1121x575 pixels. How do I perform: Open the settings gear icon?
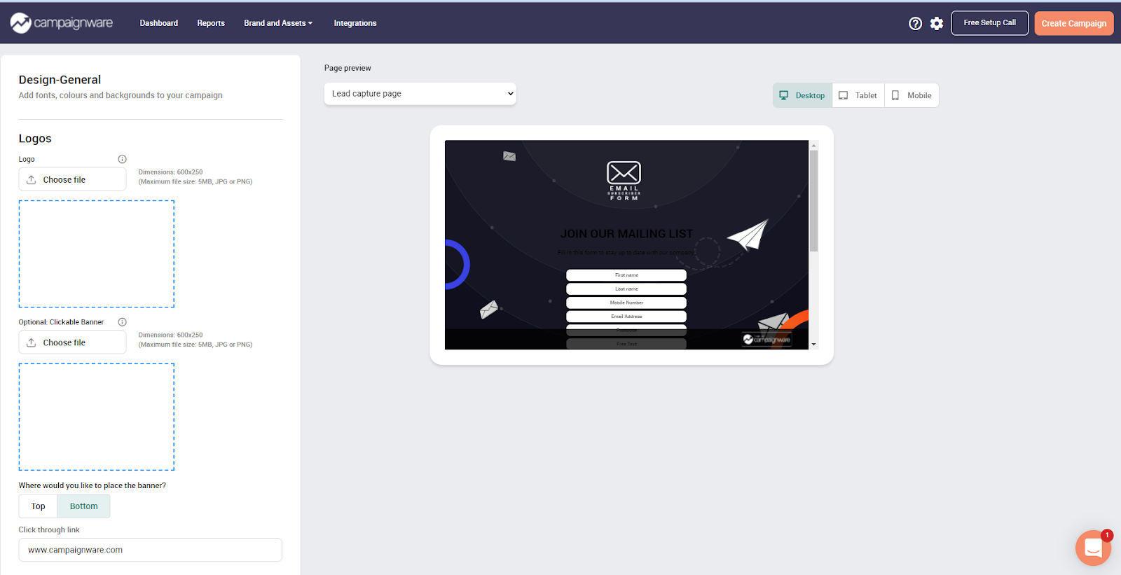click(937, 24)
